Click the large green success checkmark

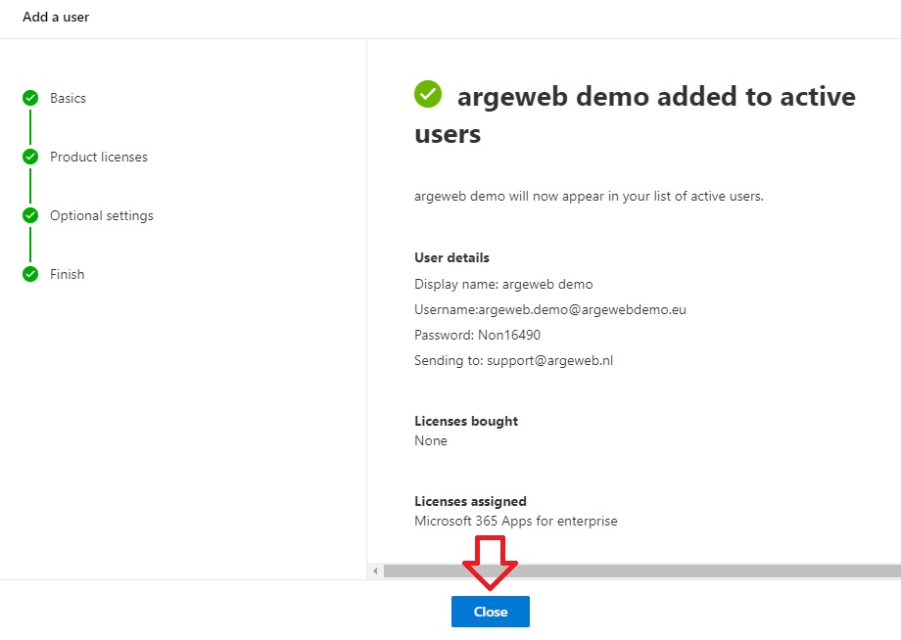coord(428,94)
